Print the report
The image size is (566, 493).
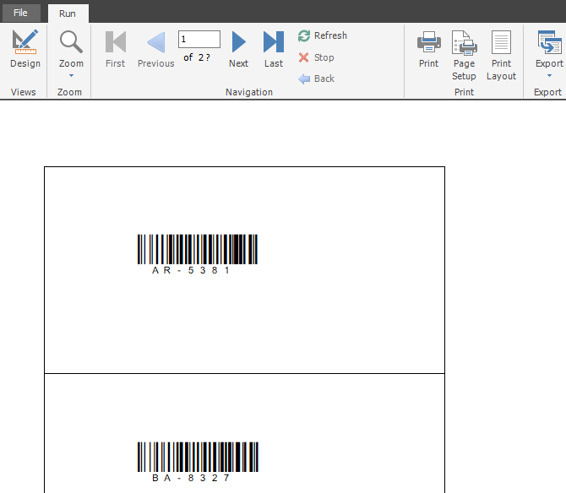pos(429,49)
